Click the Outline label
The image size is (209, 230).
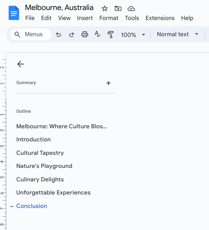tap(23, 111)
